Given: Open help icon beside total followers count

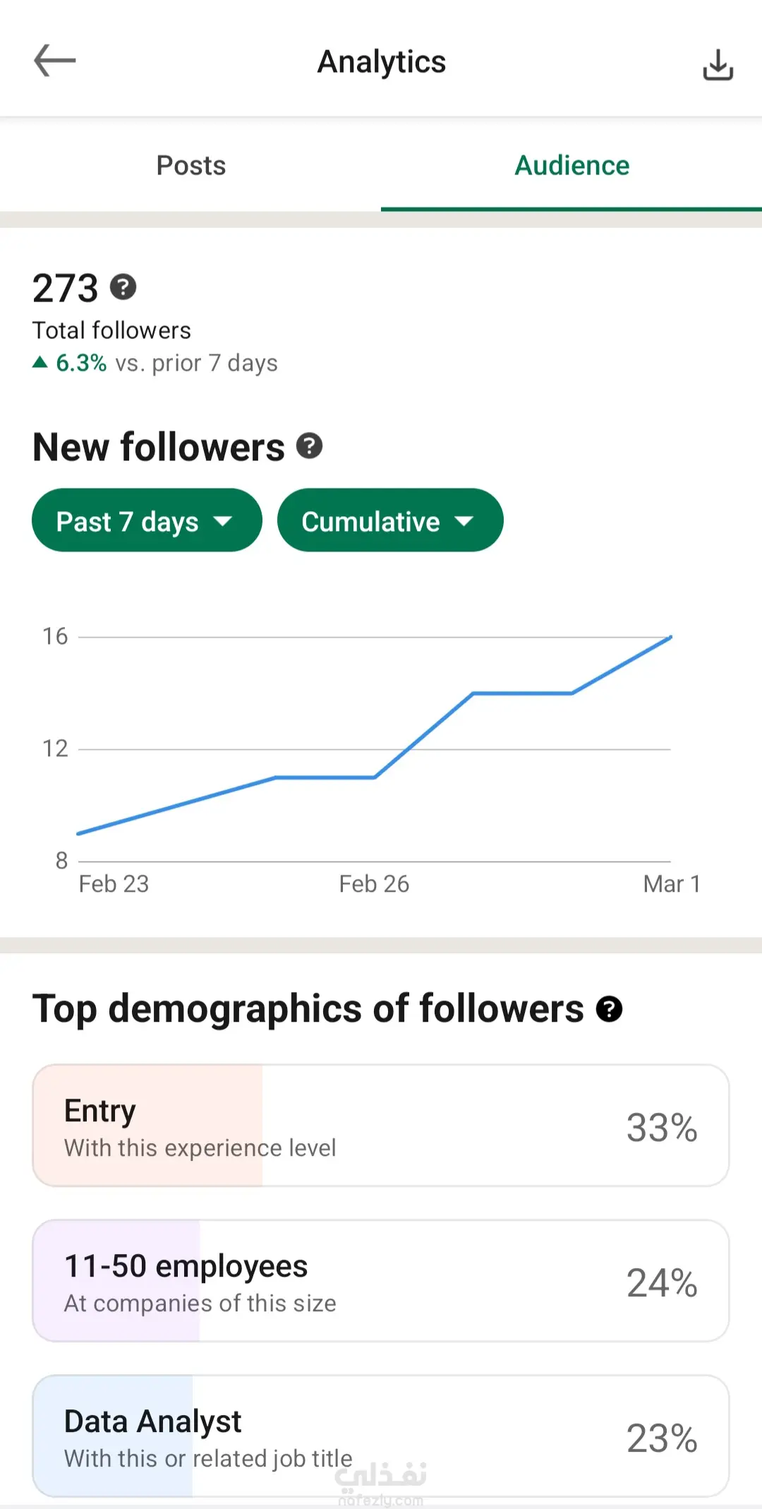Looking at the screenshot, I should click(123, 287).
